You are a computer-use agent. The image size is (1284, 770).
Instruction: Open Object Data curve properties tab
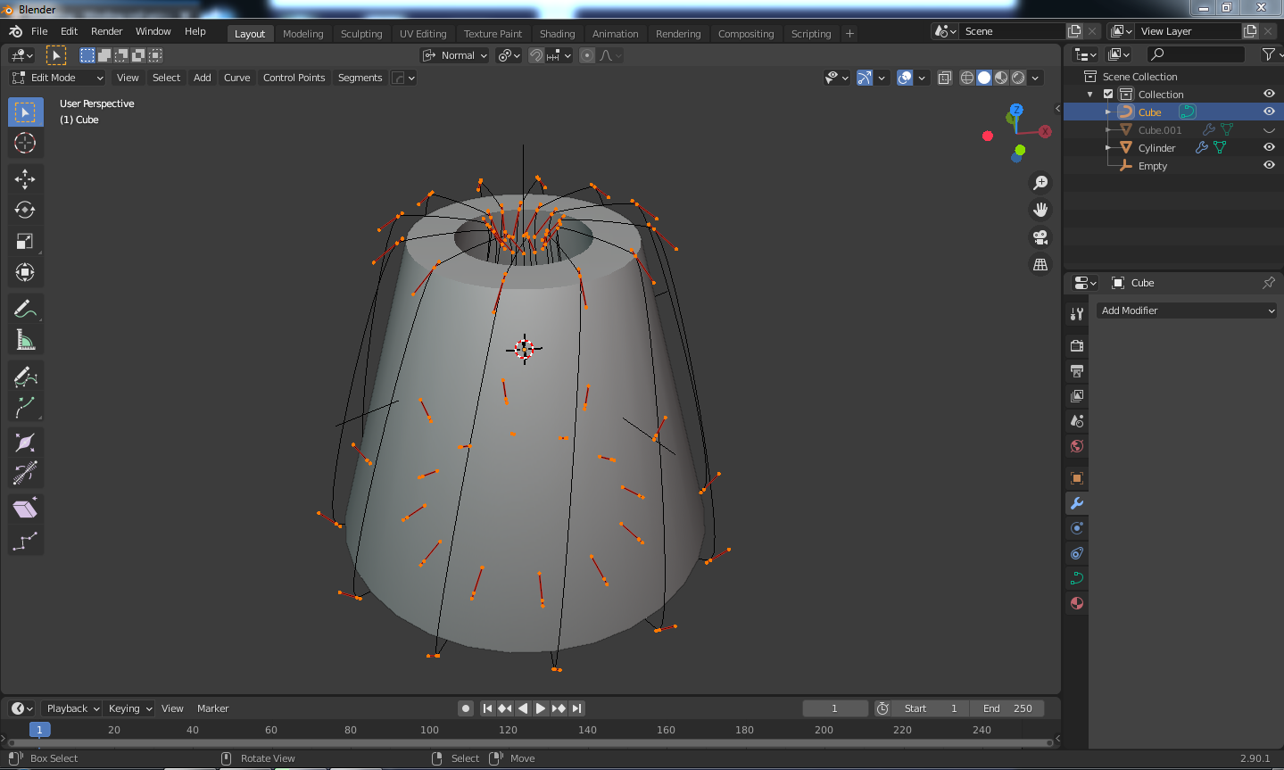[x=1077, y=578]
